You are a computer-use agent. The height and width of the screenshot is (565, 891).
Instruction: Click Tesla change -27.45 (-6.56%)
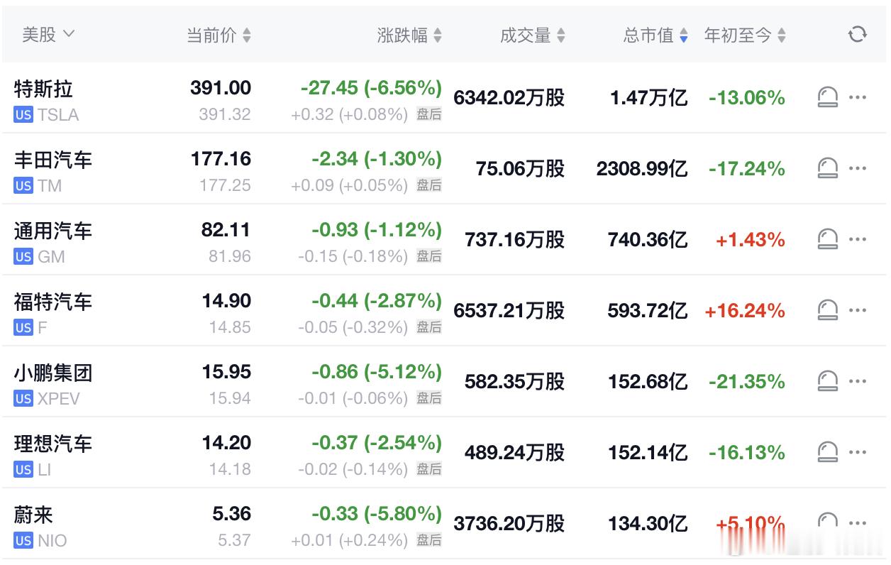tap(371, 88)
